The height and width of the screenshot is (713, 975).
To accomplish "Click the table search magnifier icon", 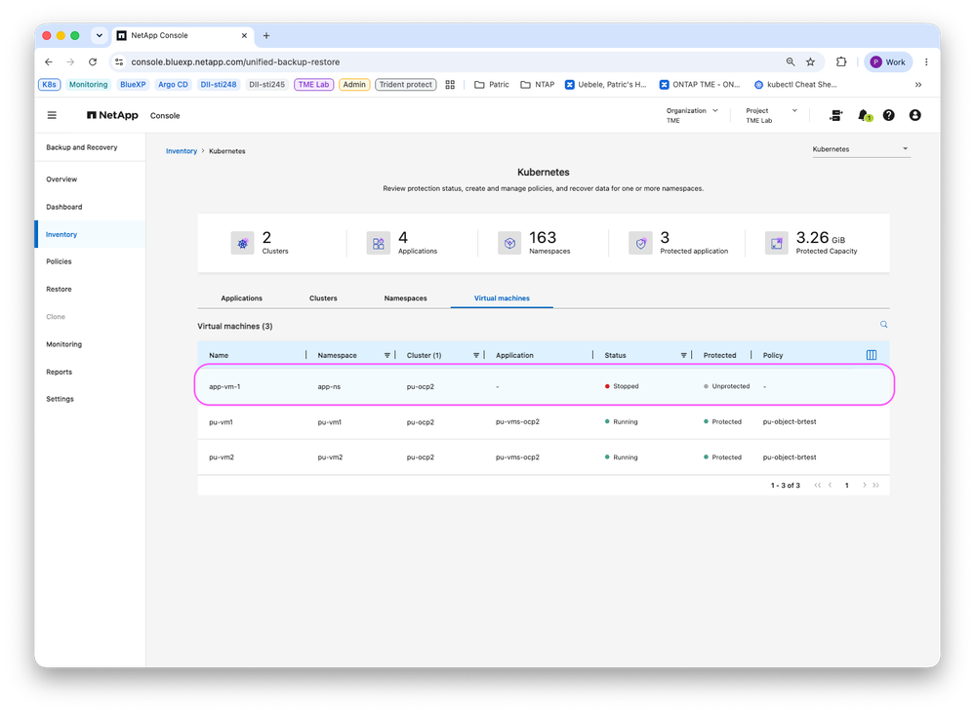I will tap(883, 325).
